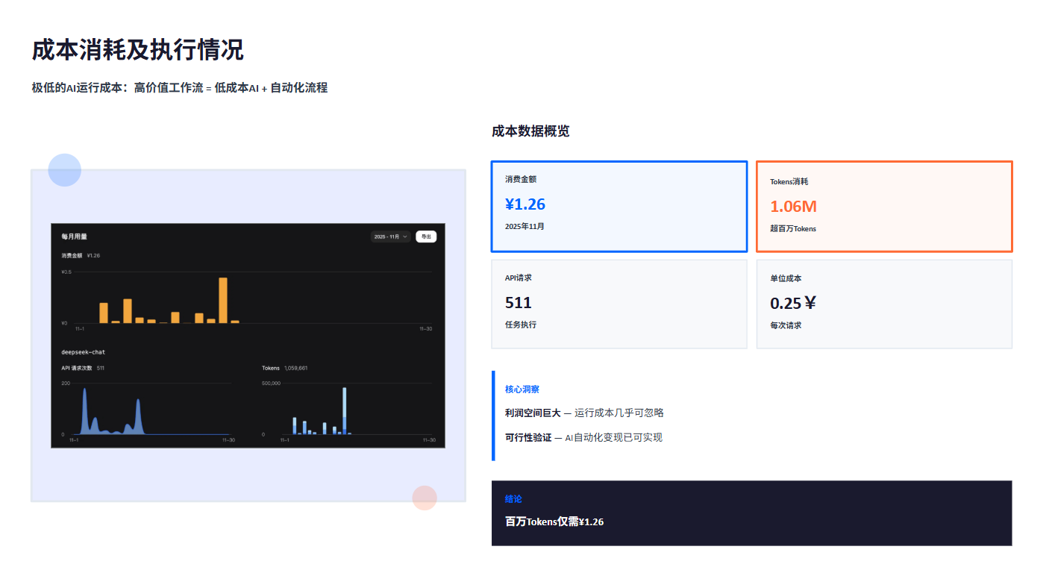The height and width of the screenshot is (570, 1052).
Task: Click the 成本消耗及执行情况 page title
Action: click(x=137, y=50)
